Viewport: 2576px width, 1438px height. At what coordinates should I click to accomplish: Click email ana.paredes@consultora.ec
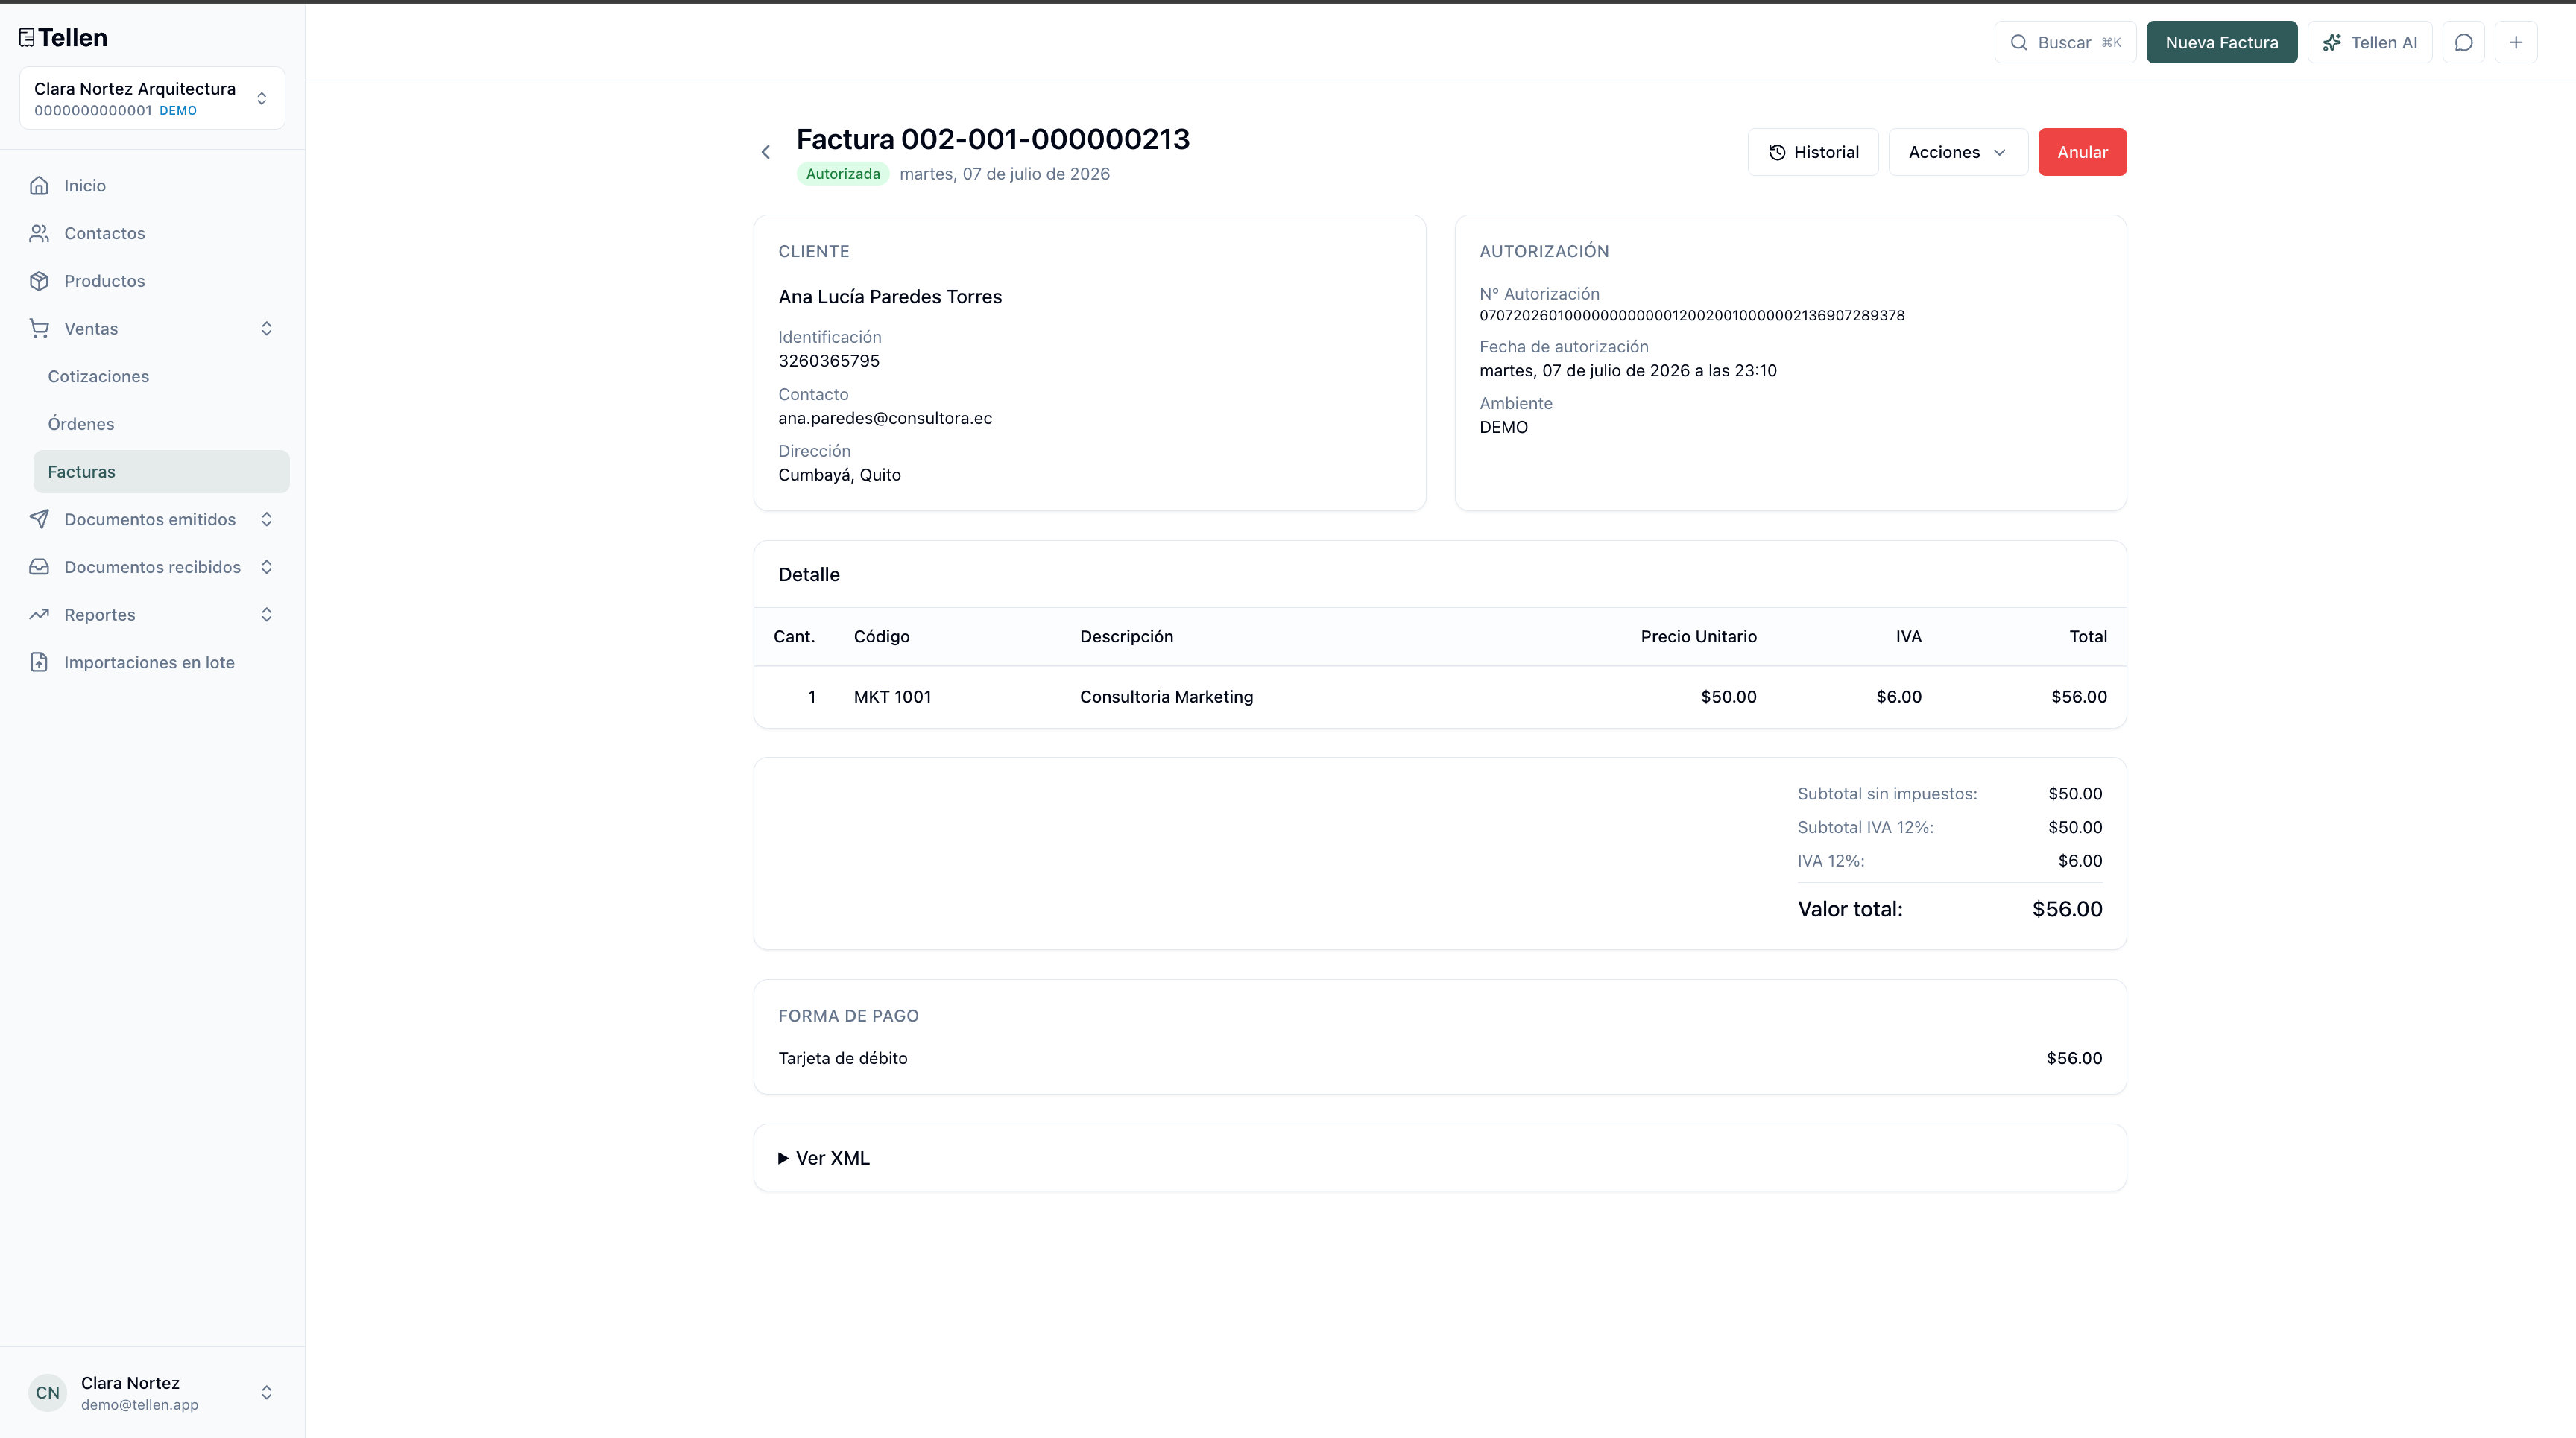[885, 419]
